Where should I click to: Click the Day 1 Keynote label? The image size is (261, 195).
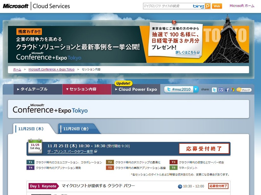pyautogui.click(x=44, y=186)
